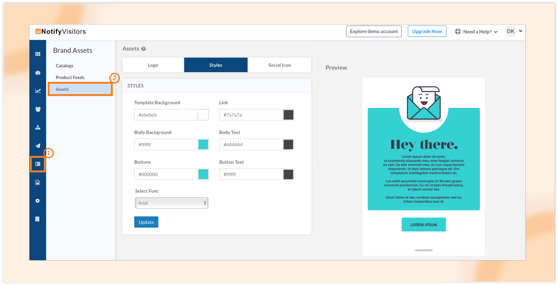The height and width of the screenshot is (285, 558).
Task: Open the settings gear icon in sidebar
Action: click(38, 201)
